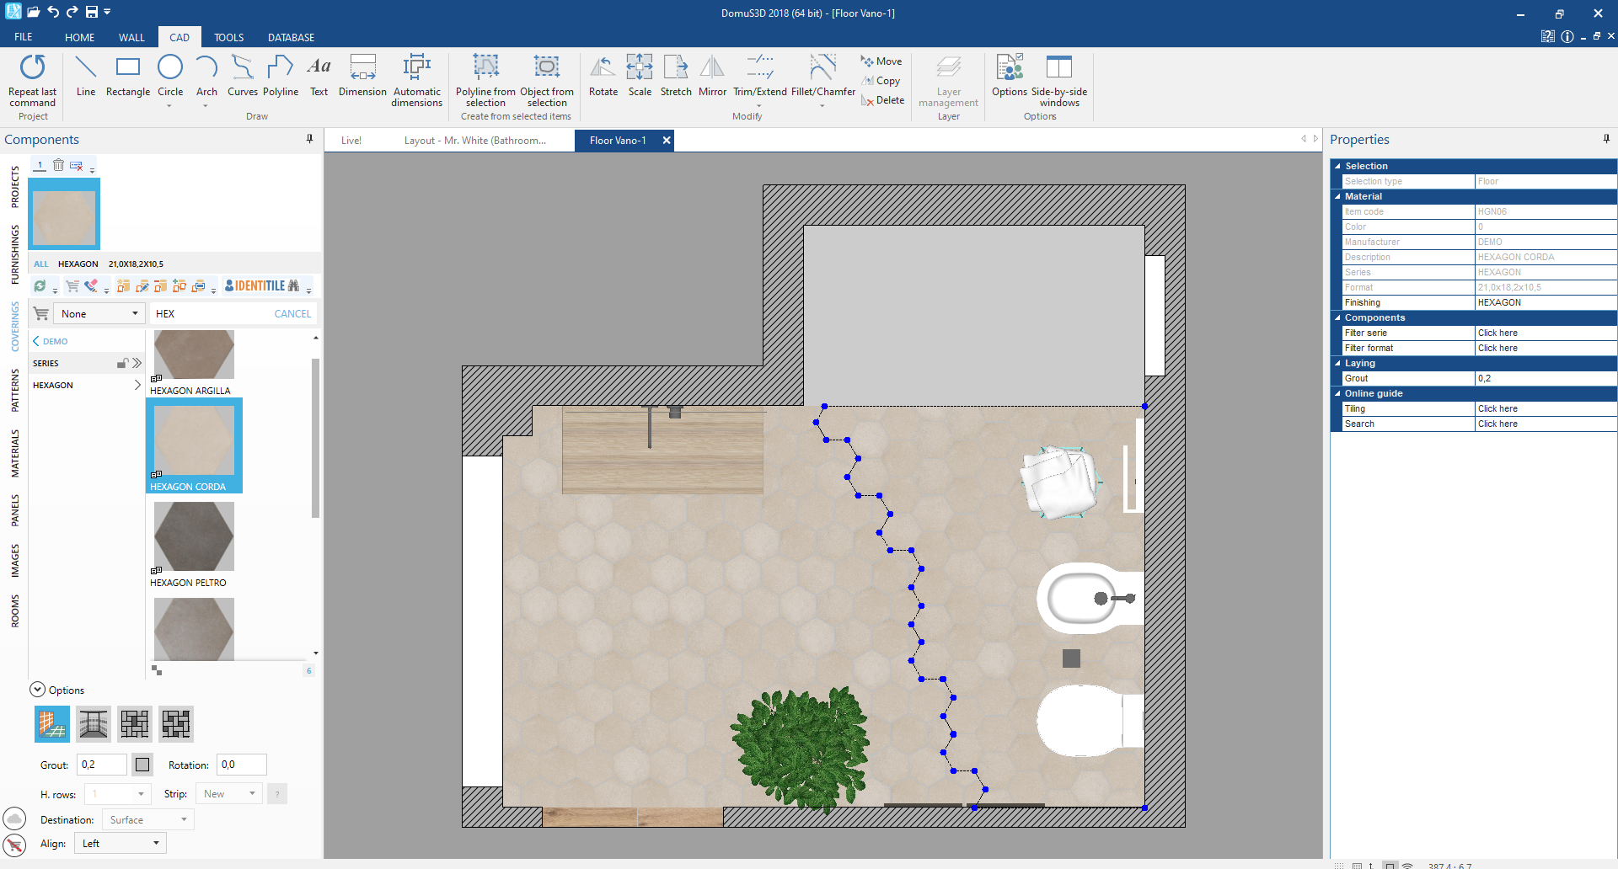Image resolution: width=1618 pixels, height=869 pixels.
Task: Click the green refresh icon in Components
Action: (x=40, y=286)
